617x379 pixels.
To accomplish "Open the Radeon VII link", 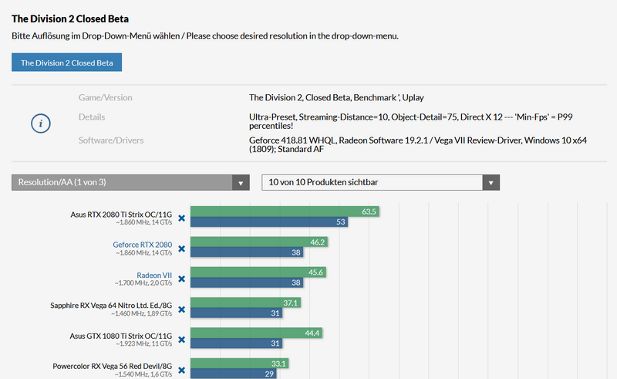I will 154,275.
